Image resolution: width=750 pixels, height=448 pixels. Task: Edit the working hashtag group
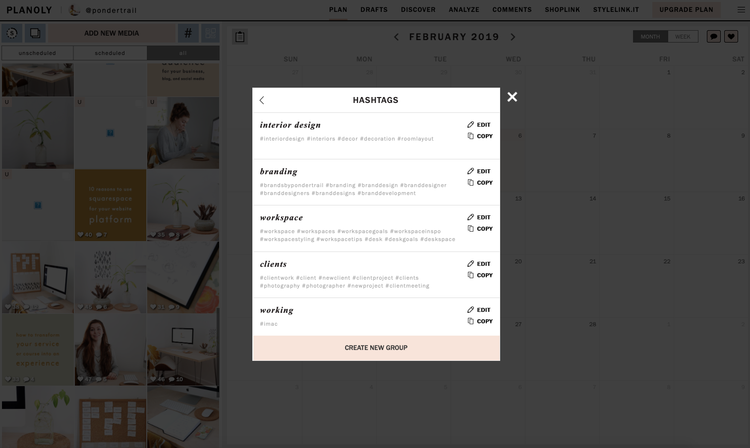pyautogui.click(x=479, y=310)
